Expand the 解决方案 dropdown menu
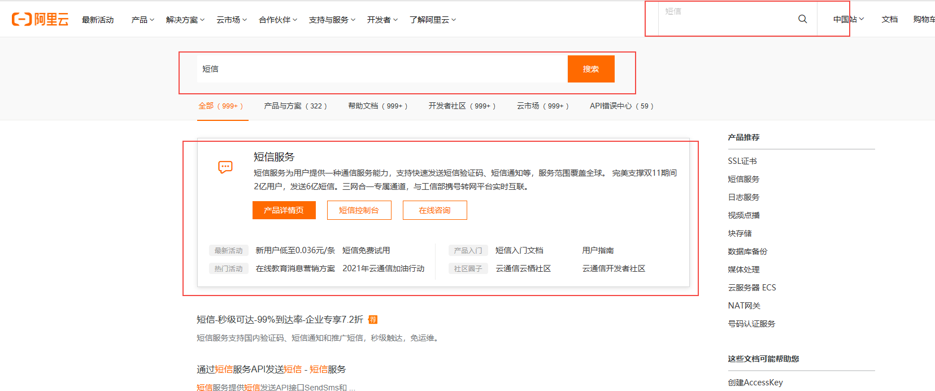The width and height of the screenshot is (935, 391). pyautogui.click(x=185, y=20)
